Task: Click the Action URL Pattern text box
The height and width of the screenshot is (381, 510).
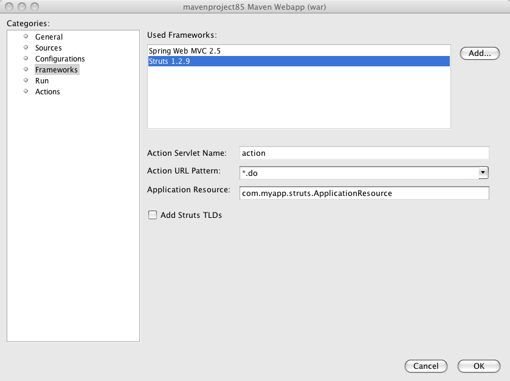Action: click(x=359, y=173)
